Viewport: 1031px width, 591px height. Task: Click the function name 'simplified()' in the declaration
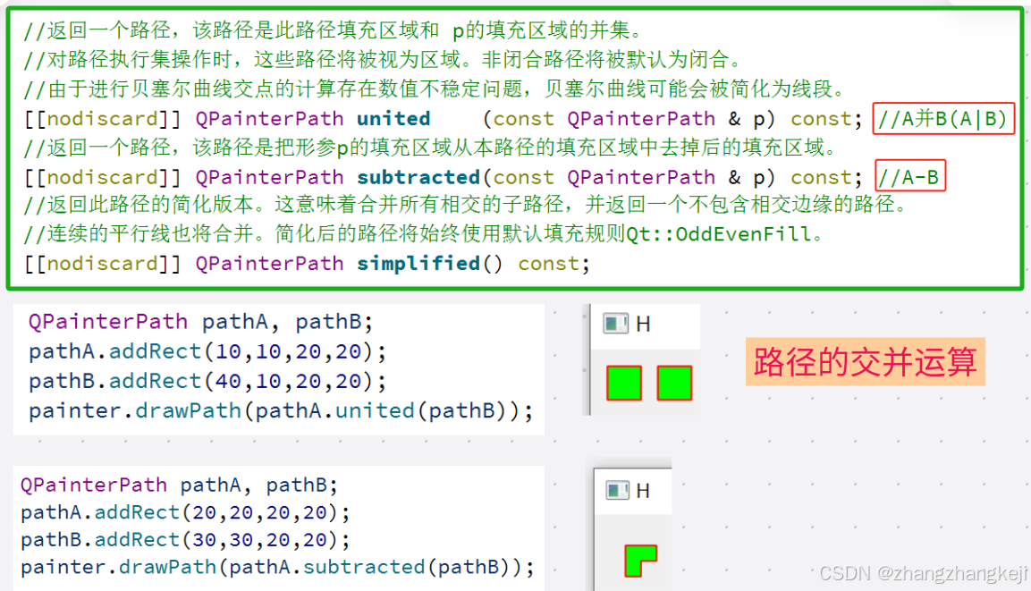tap(430, 263)
